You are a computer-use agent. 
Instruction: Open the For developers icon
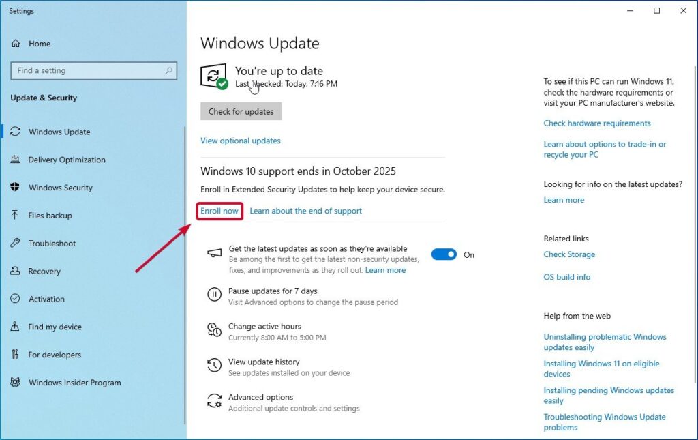[16, 355]
